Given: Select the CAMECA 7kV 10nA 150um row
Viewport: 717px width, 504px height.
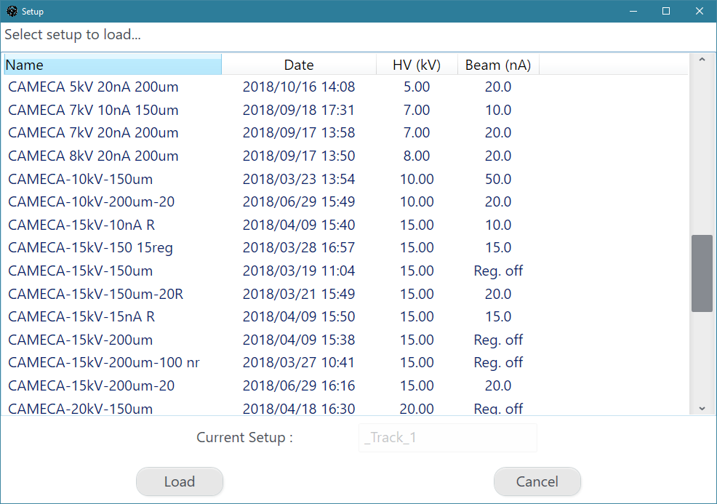Looking at the screenshot, I should [93, 111].
